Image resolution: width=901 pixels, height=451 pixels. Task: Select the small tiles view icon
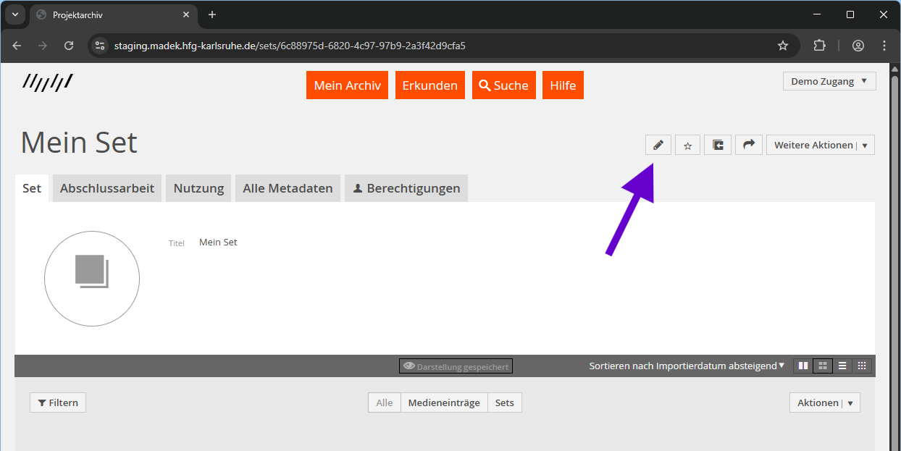click(862, 366)
